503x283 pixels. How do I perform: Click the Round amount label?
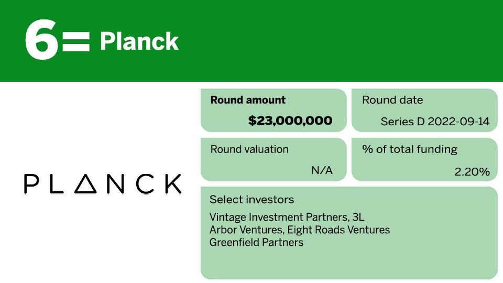tap(248, 100)
